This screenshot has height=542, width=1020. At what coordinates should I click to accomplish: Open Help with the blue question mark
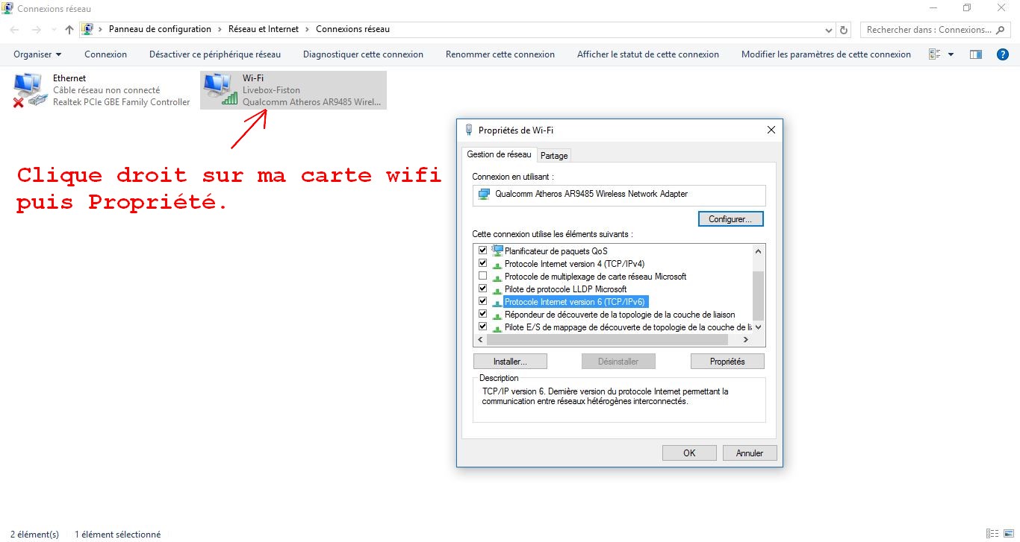(1004, 54)
